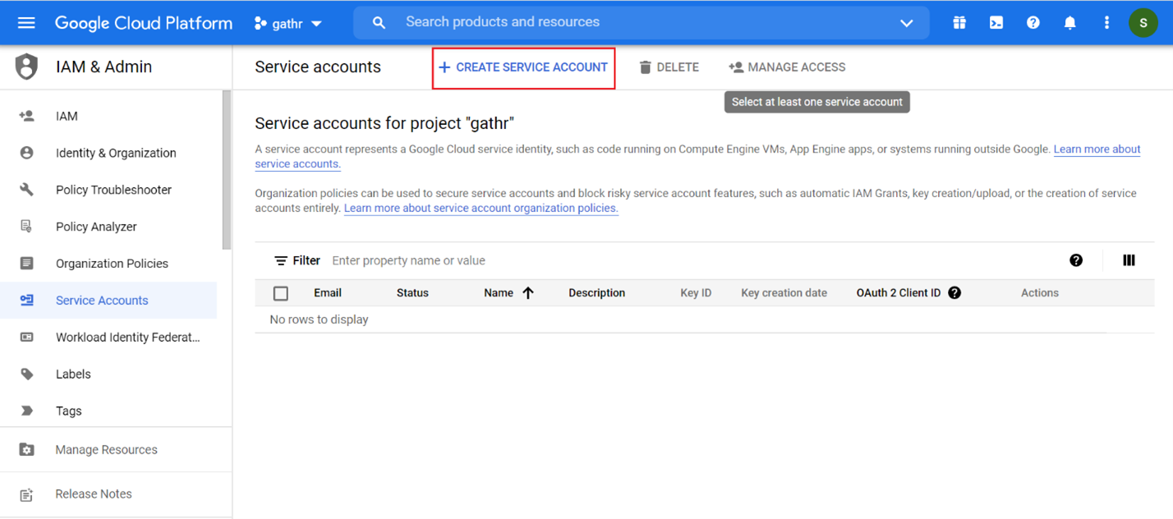
Task: Click the account avatar S
Action: click(1143, 22)
